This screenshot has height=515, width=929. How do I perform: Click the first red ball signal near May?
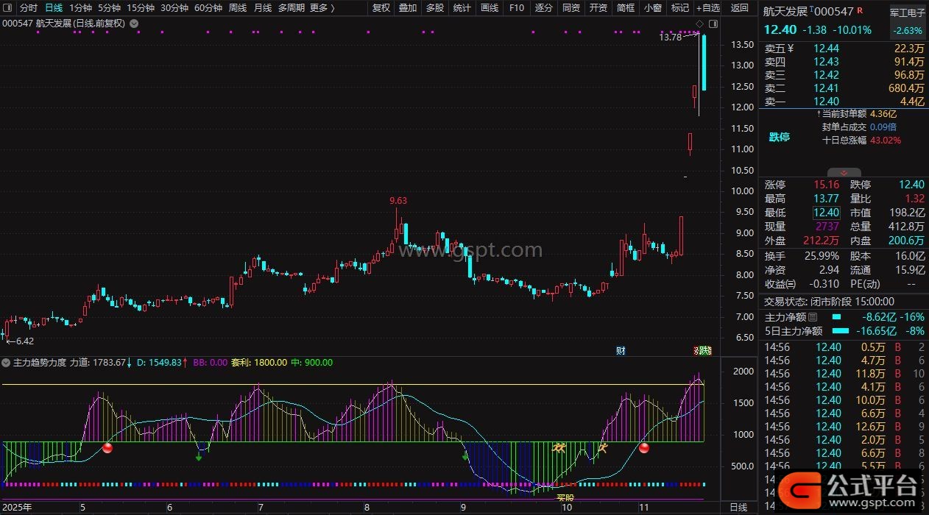tap(107, 448)
